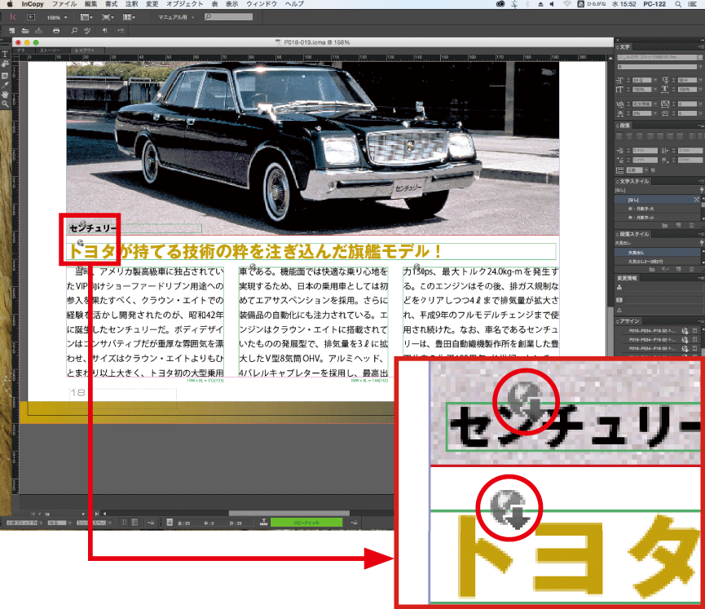Select the 大見出し paragraph style

pyautogui.click(x=656, y=253)
